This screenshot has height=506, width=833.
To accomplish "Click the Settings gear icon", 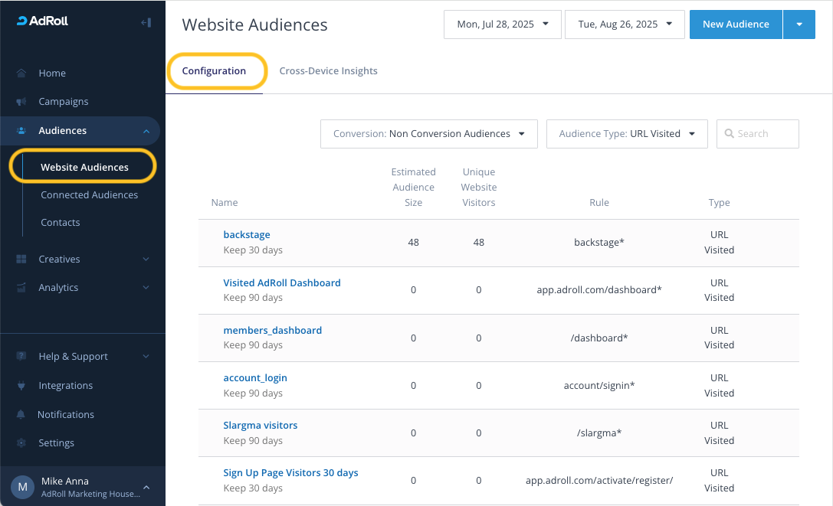I will (x=21, y=443).
